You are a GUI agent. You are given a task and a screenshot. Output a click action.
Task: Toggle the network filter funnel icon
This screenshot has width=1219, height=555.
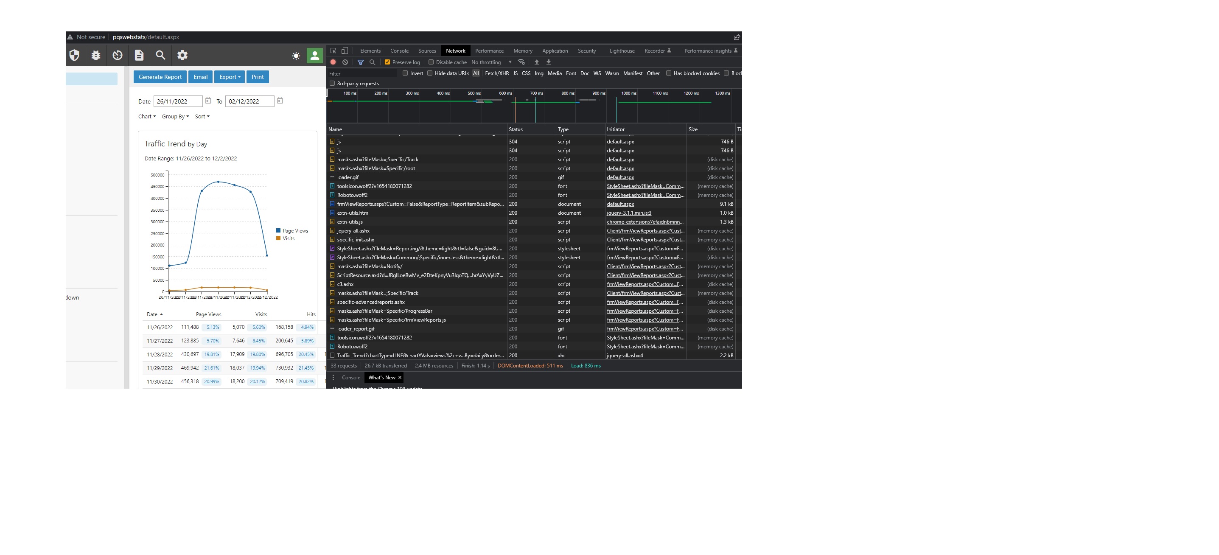click(361, 62)
